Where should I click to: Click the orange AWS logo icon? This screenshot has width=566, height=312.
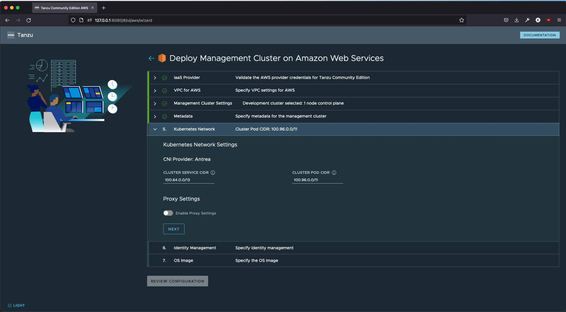click(162, 58)
